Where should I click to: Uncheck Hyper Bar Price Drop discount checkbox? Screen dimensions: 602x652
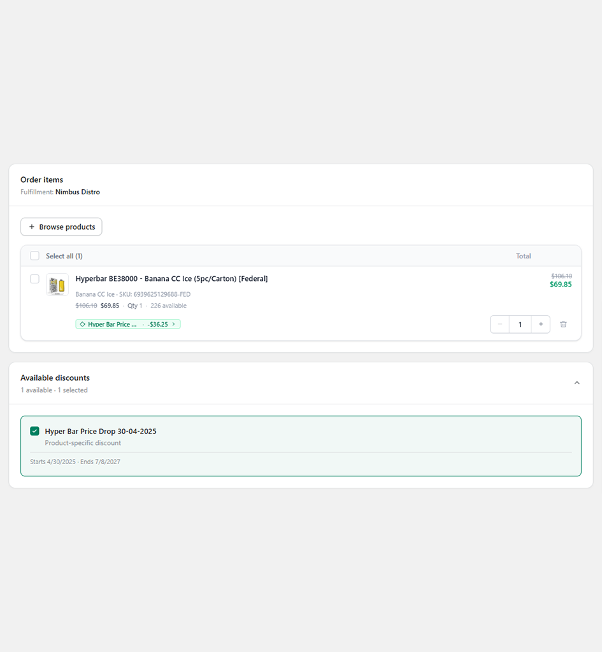(34, 431)
